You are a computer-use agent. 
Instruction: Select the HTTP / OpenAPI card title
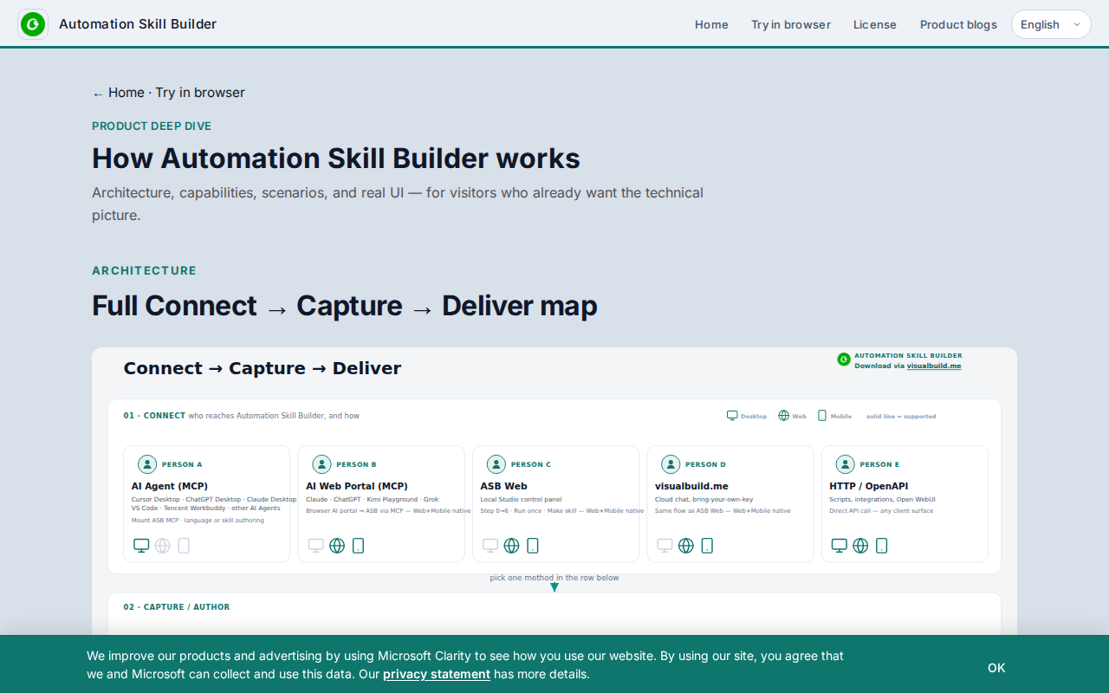869,486
